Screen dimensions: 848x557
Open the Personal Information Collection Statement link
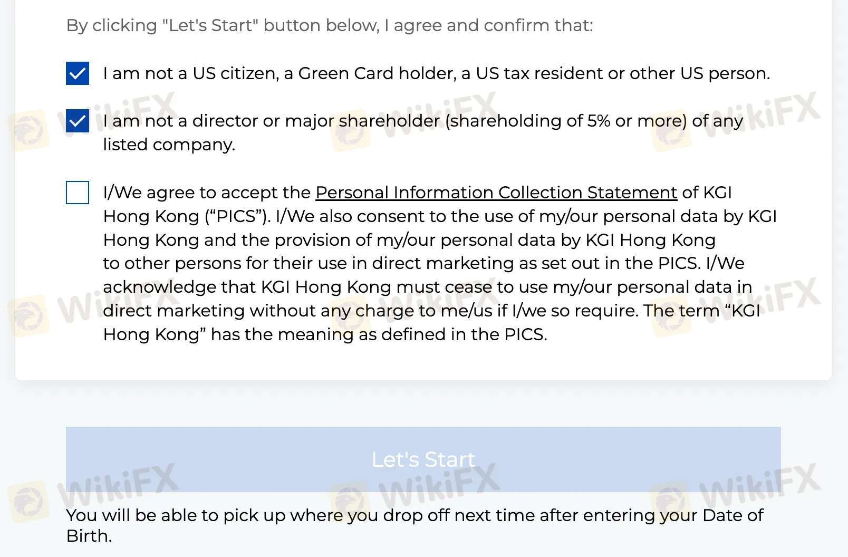(496, 193)
